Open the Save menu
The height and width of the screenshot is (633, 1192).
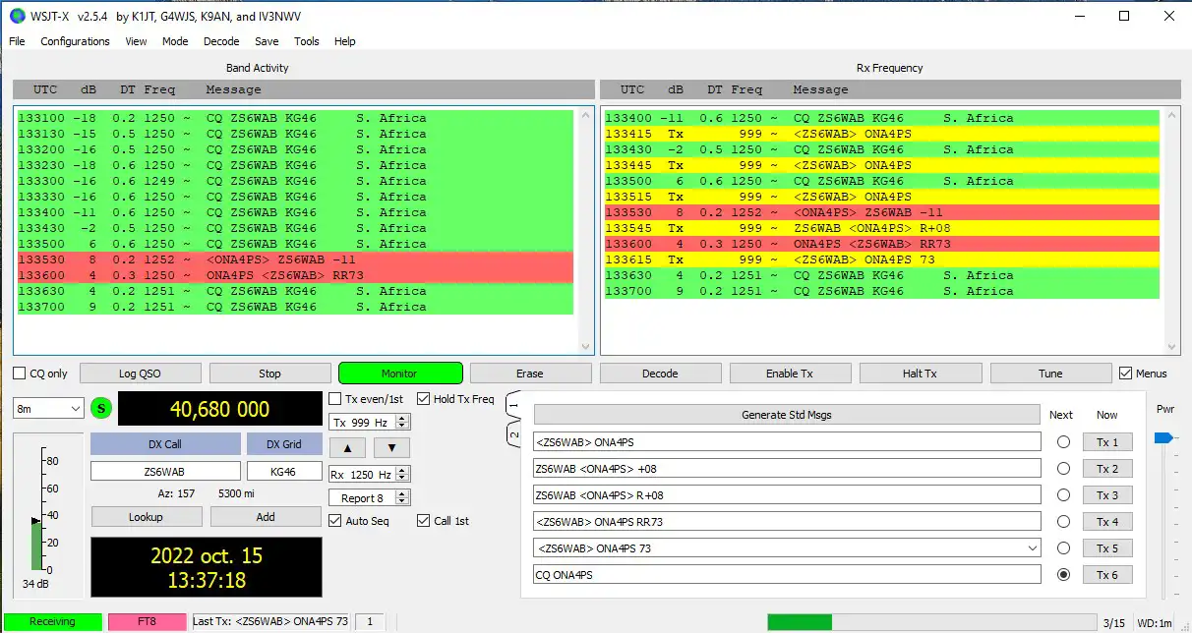coord(267,41)
